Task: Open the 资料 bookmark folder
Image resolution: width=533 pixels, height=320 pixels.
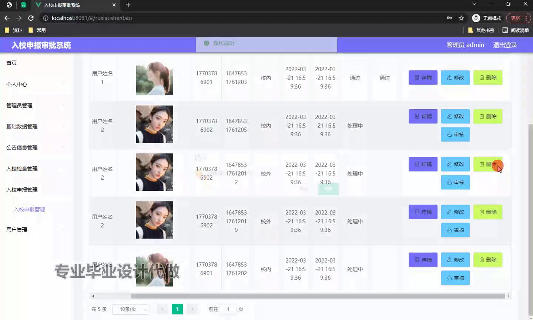Action: 13,30
